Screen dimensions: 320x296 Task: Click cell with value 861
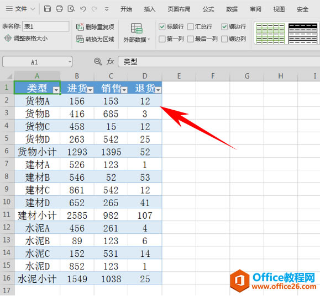point(77,190)
